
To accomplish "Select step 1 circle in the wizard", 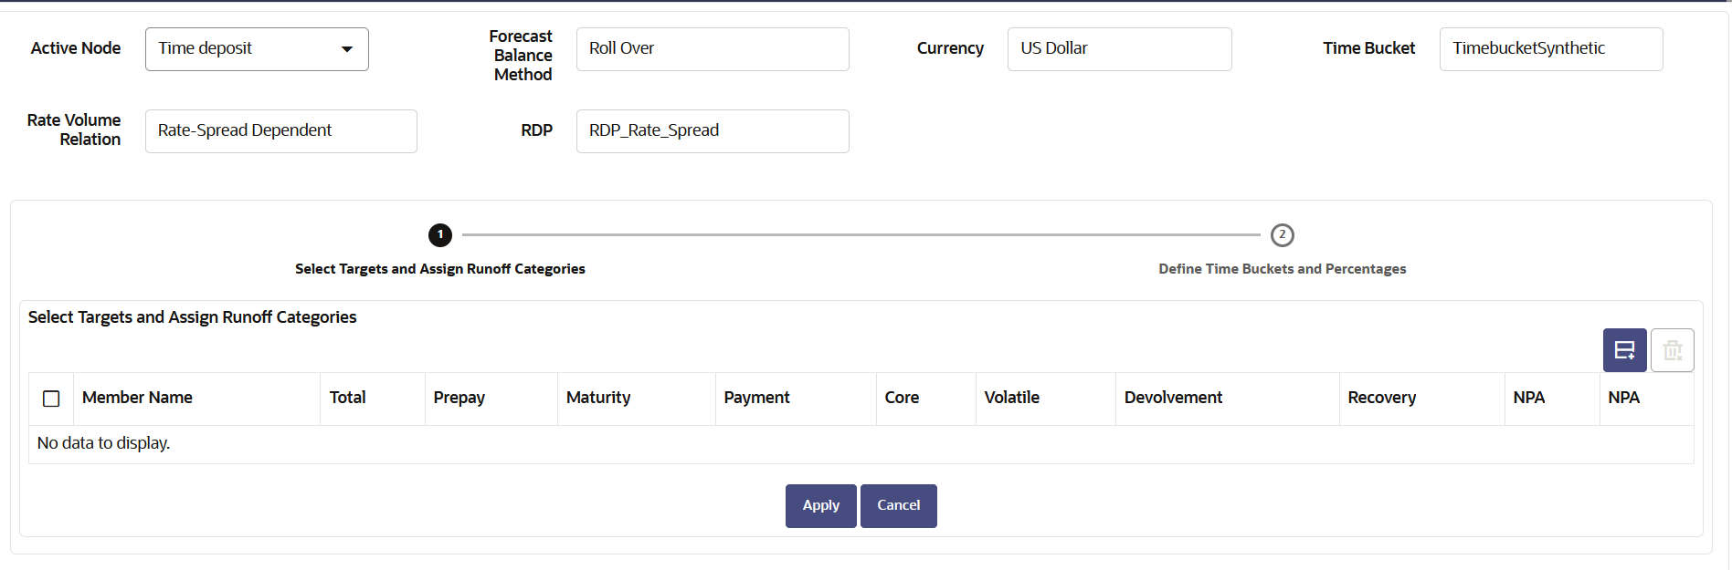I will click(x=440, y=235).
